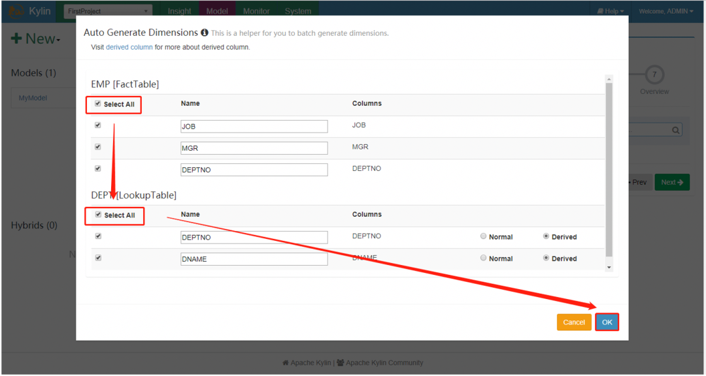
Task: Open the Insight tab
Action: click(x=179, y=11)
